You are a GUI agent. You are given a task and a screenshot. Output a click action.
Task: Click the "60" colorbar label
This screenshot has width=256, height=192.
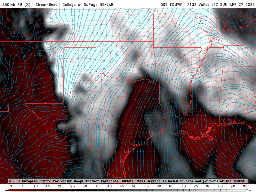click(x=159, y=186)
